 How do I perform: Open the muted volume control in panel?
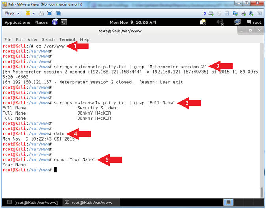[220, 22]
